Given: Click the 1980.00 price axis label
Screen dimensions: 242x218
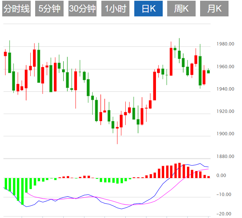Looking at the screenshot, I should point(225,44).
